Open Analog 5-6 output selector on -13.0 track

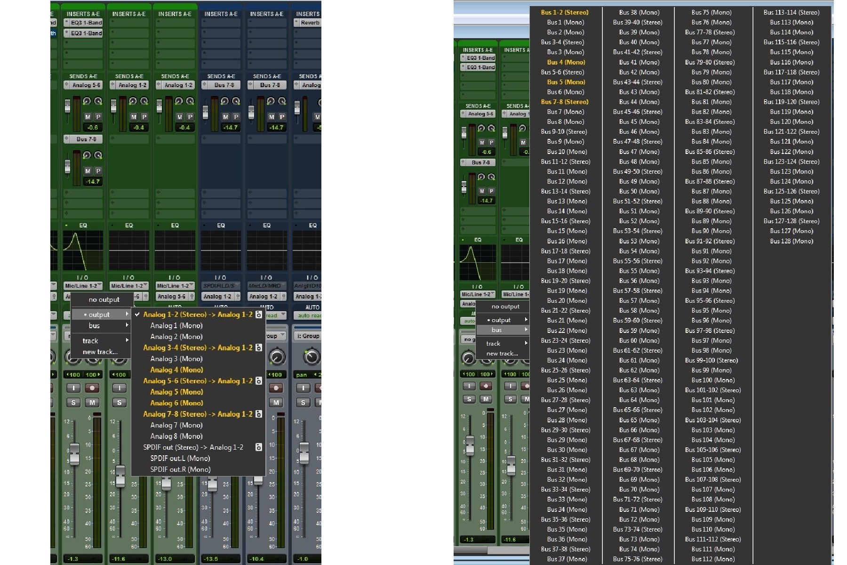(x=171, y=296)
